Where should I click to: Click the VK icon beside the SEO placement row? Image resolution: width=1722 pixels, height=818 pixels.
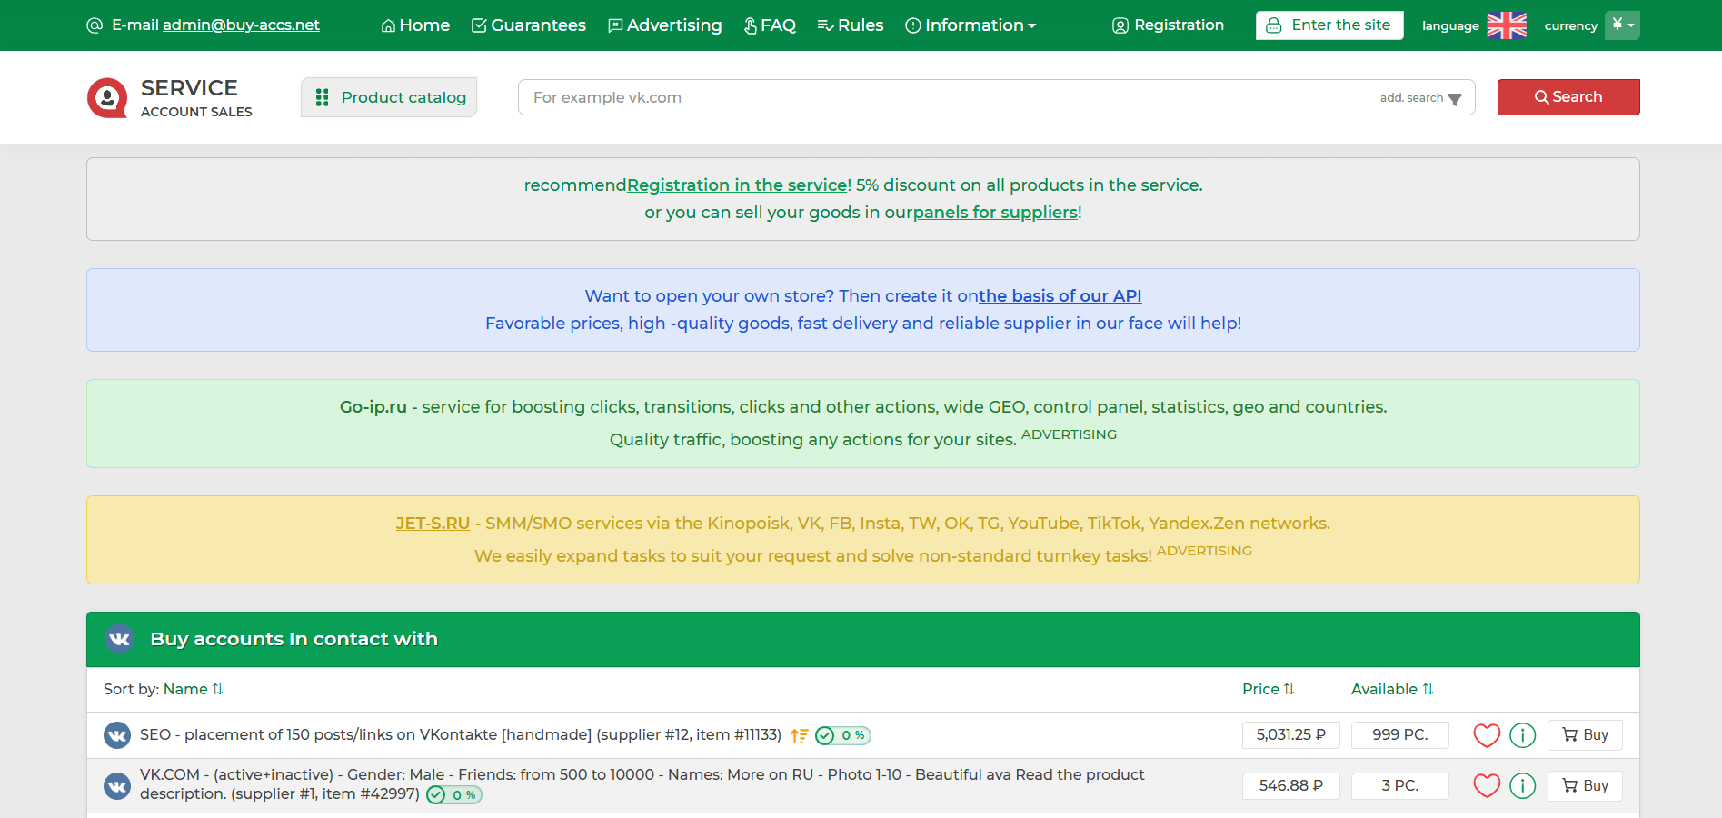click(117, 734)
